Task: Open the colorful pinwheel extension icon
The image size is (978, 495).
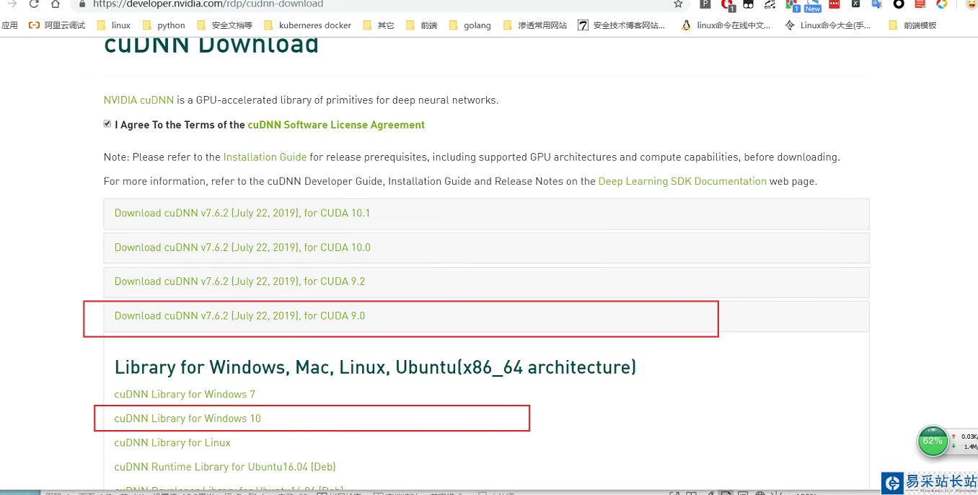Action: pos(941,4)
